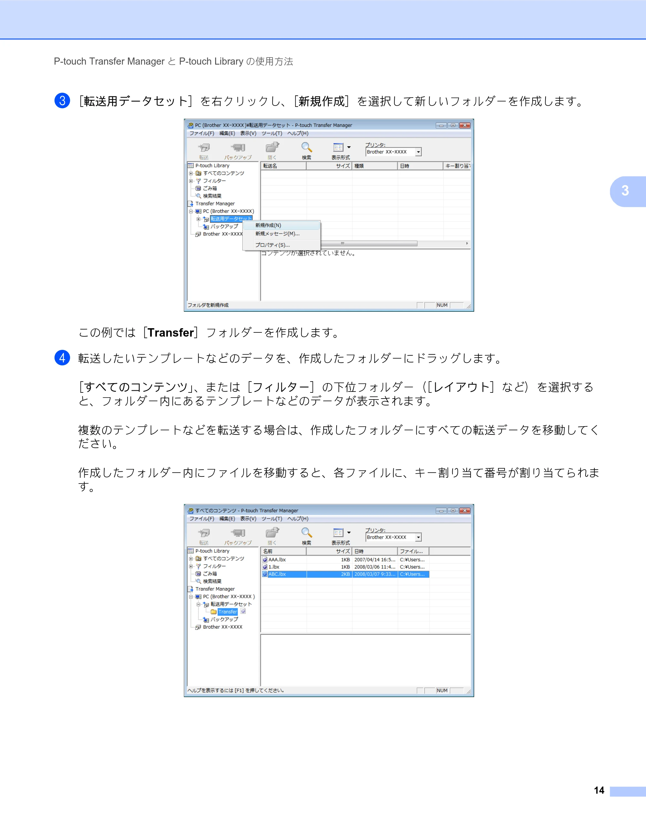Collapse the PC (Brother XX-XXXX) node in lower tree
Screen dimensions: 646x835
coord(191,596)
